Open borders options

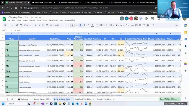[x=101, y=25]
